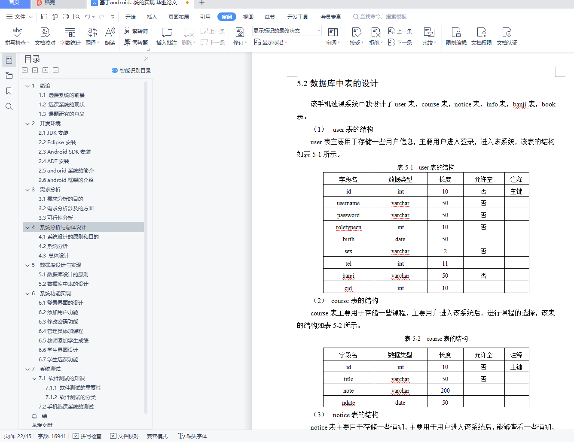Viewport: 574px width, 442px height.
Task: Go to previous change 上一条 beside 拒绝
Action: (x=400, y=31)
